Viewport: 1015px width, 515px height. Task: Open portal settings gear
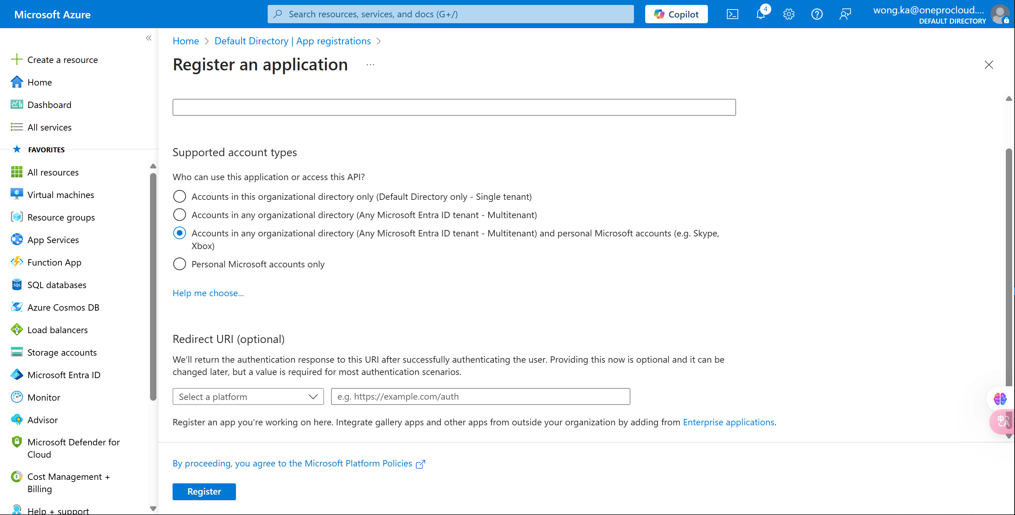pos(789,14)
